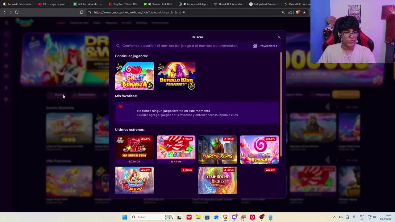This screenshot has width=395, height=222.
Task: Open File Explorer from taskbar
Action: (x=198, y=217)
